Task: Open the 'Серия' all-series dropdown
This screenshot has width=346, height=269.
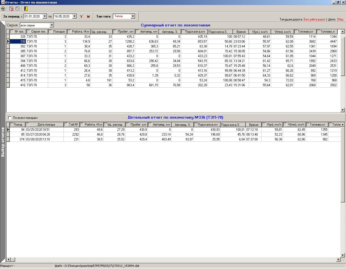Action: pos(52,25)
